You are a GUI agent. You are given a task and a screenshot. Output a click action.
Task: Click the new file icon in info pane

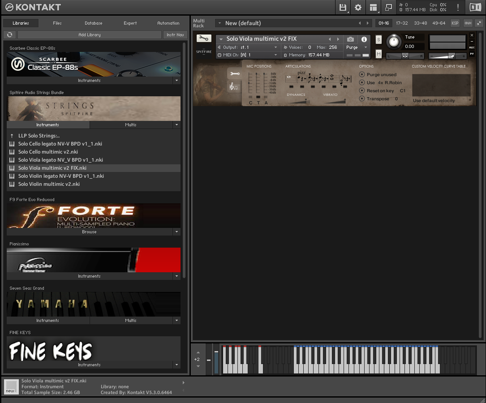point(11,386)
